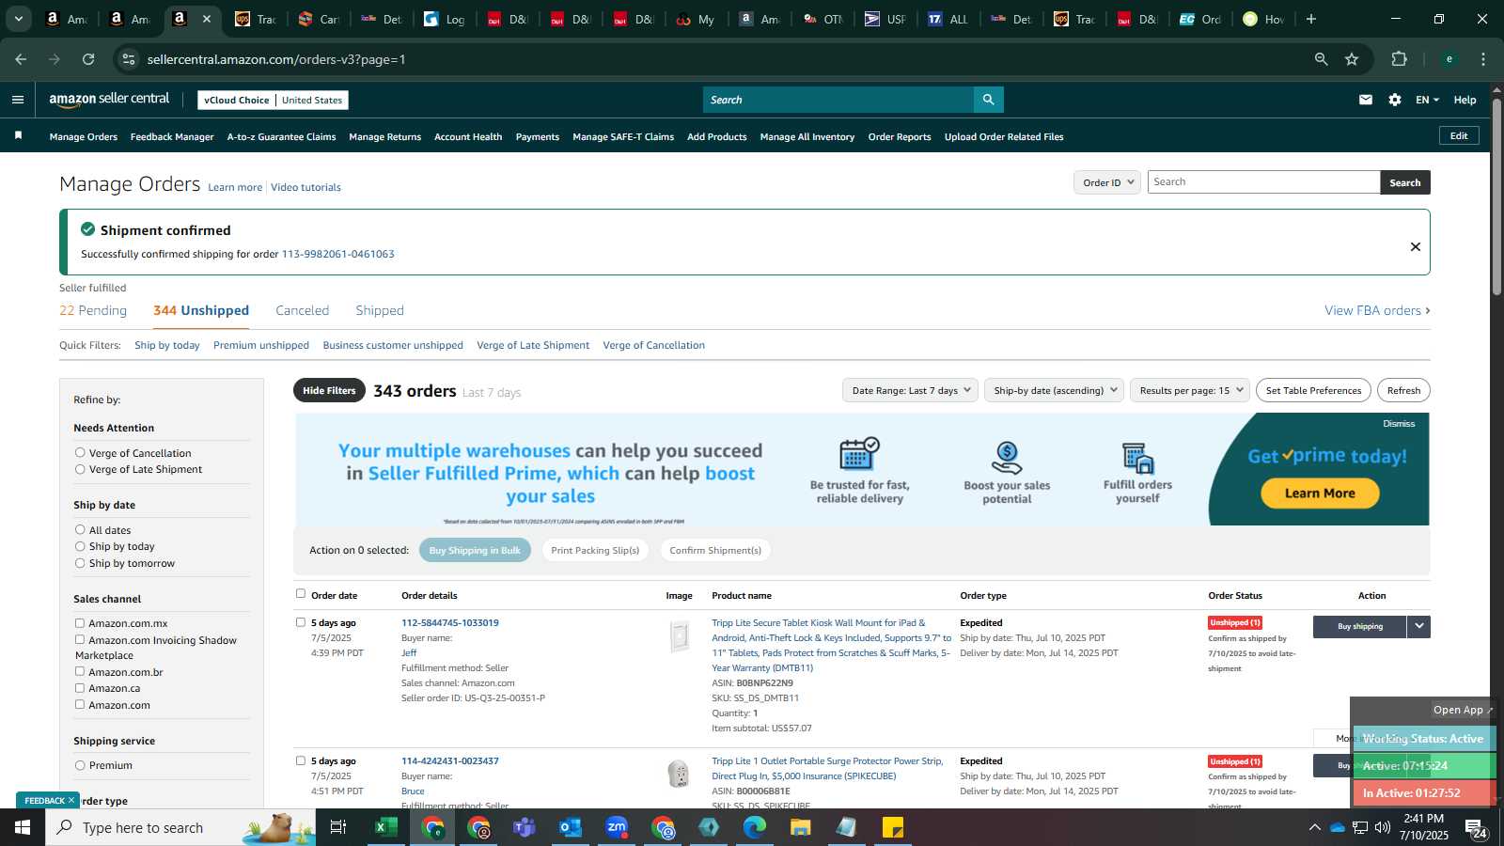Open vCloud Choice United States account switcher
The height and width of the screenshot is (846, 1504).
click(x=273, y=100)
